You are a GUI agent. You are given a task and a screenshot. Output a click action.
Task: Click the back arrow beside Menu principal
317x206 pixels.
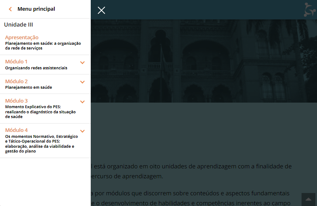10,9
